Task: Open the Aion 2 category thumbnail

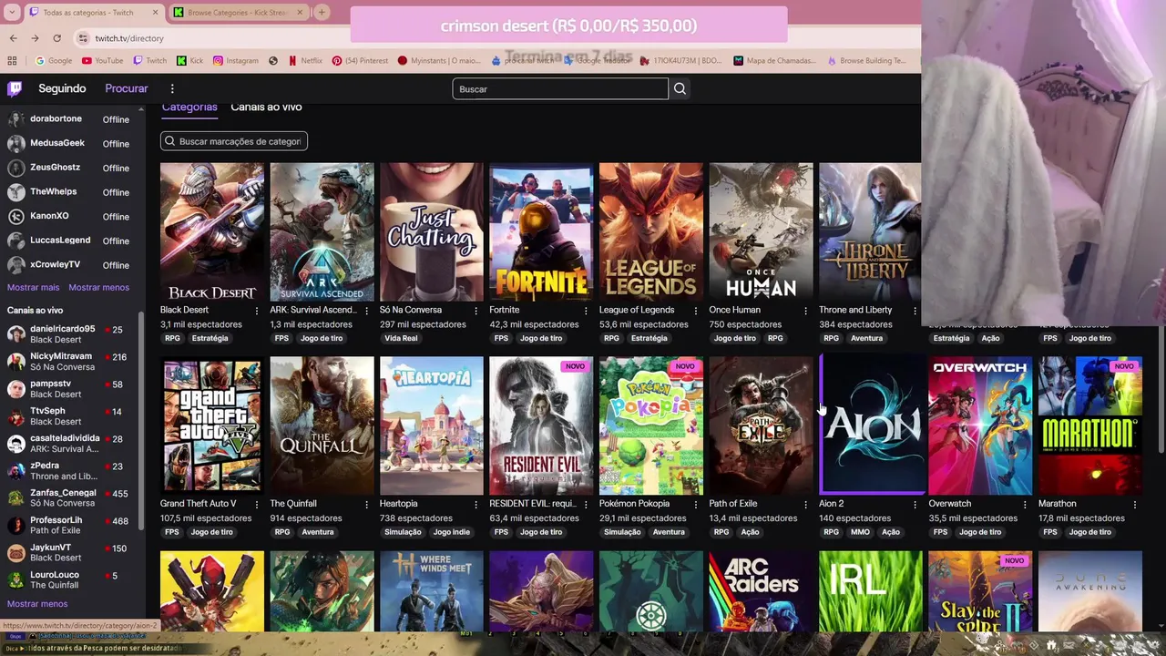Action: coord(871,425)
